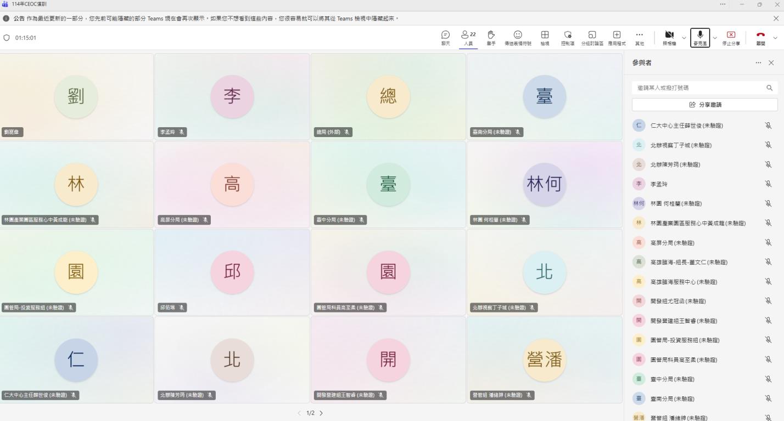Toggle the camera (照相機) on
This screenshot has width=784, height=421.
pyautogui.click(x=669, y=37)
